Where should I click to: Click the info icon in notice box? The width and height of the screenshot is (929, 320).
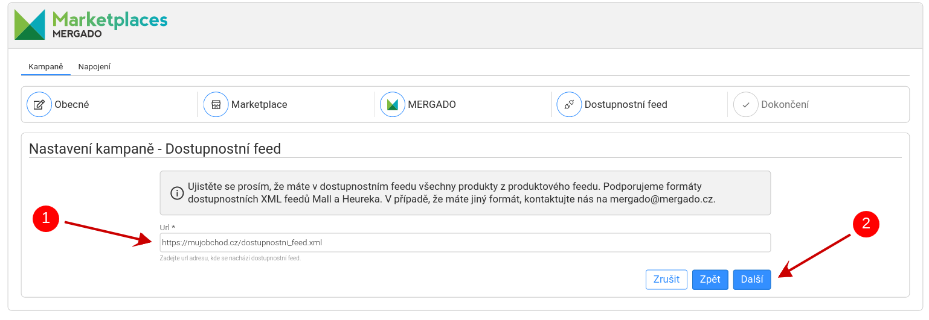[177, 193]
